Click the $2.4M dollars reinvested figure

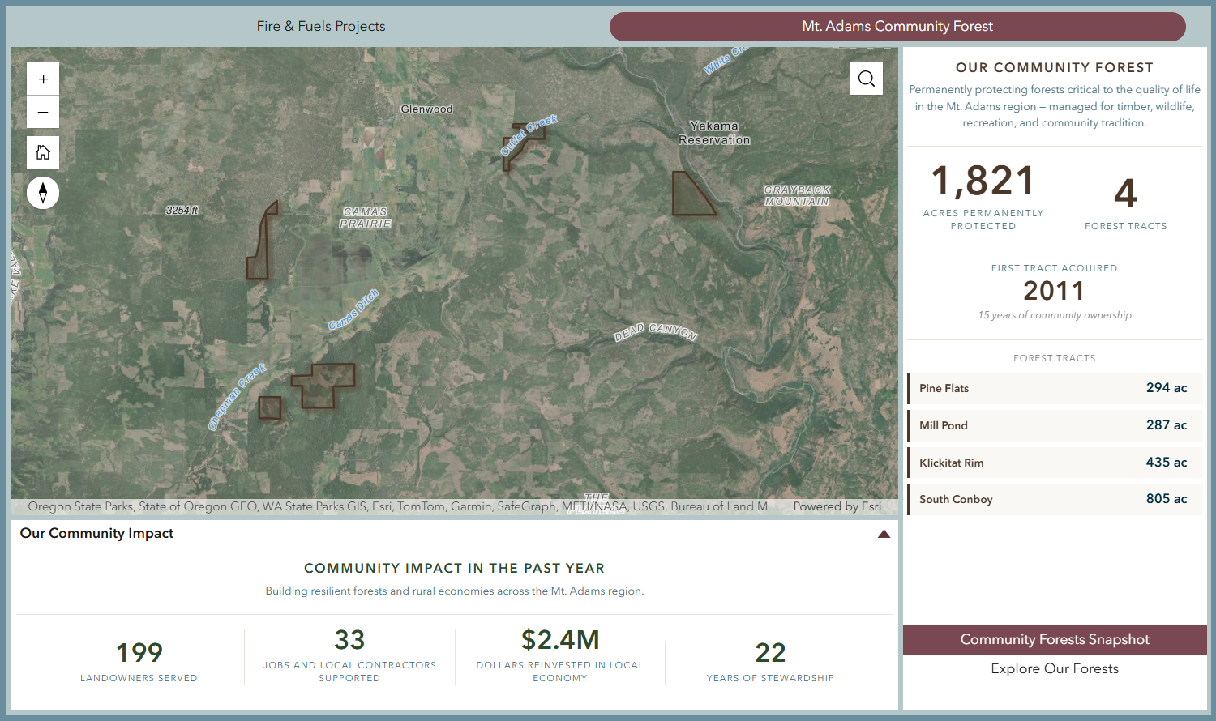tap(560, 640)
